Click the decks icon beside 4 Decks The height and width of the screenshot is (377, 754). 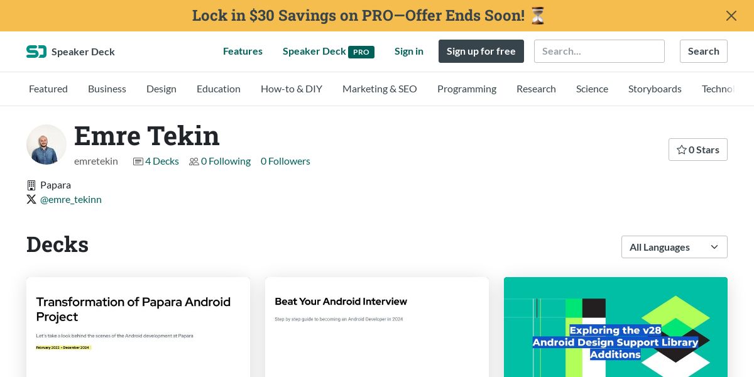(x=138, y=161)
